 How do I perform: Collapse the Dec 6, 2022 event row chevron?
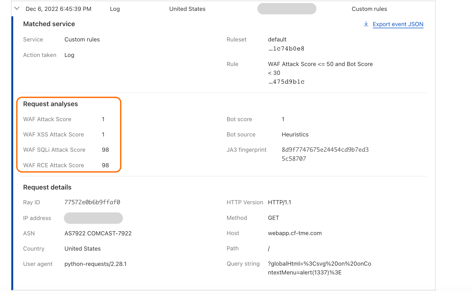tap(17, 9)
